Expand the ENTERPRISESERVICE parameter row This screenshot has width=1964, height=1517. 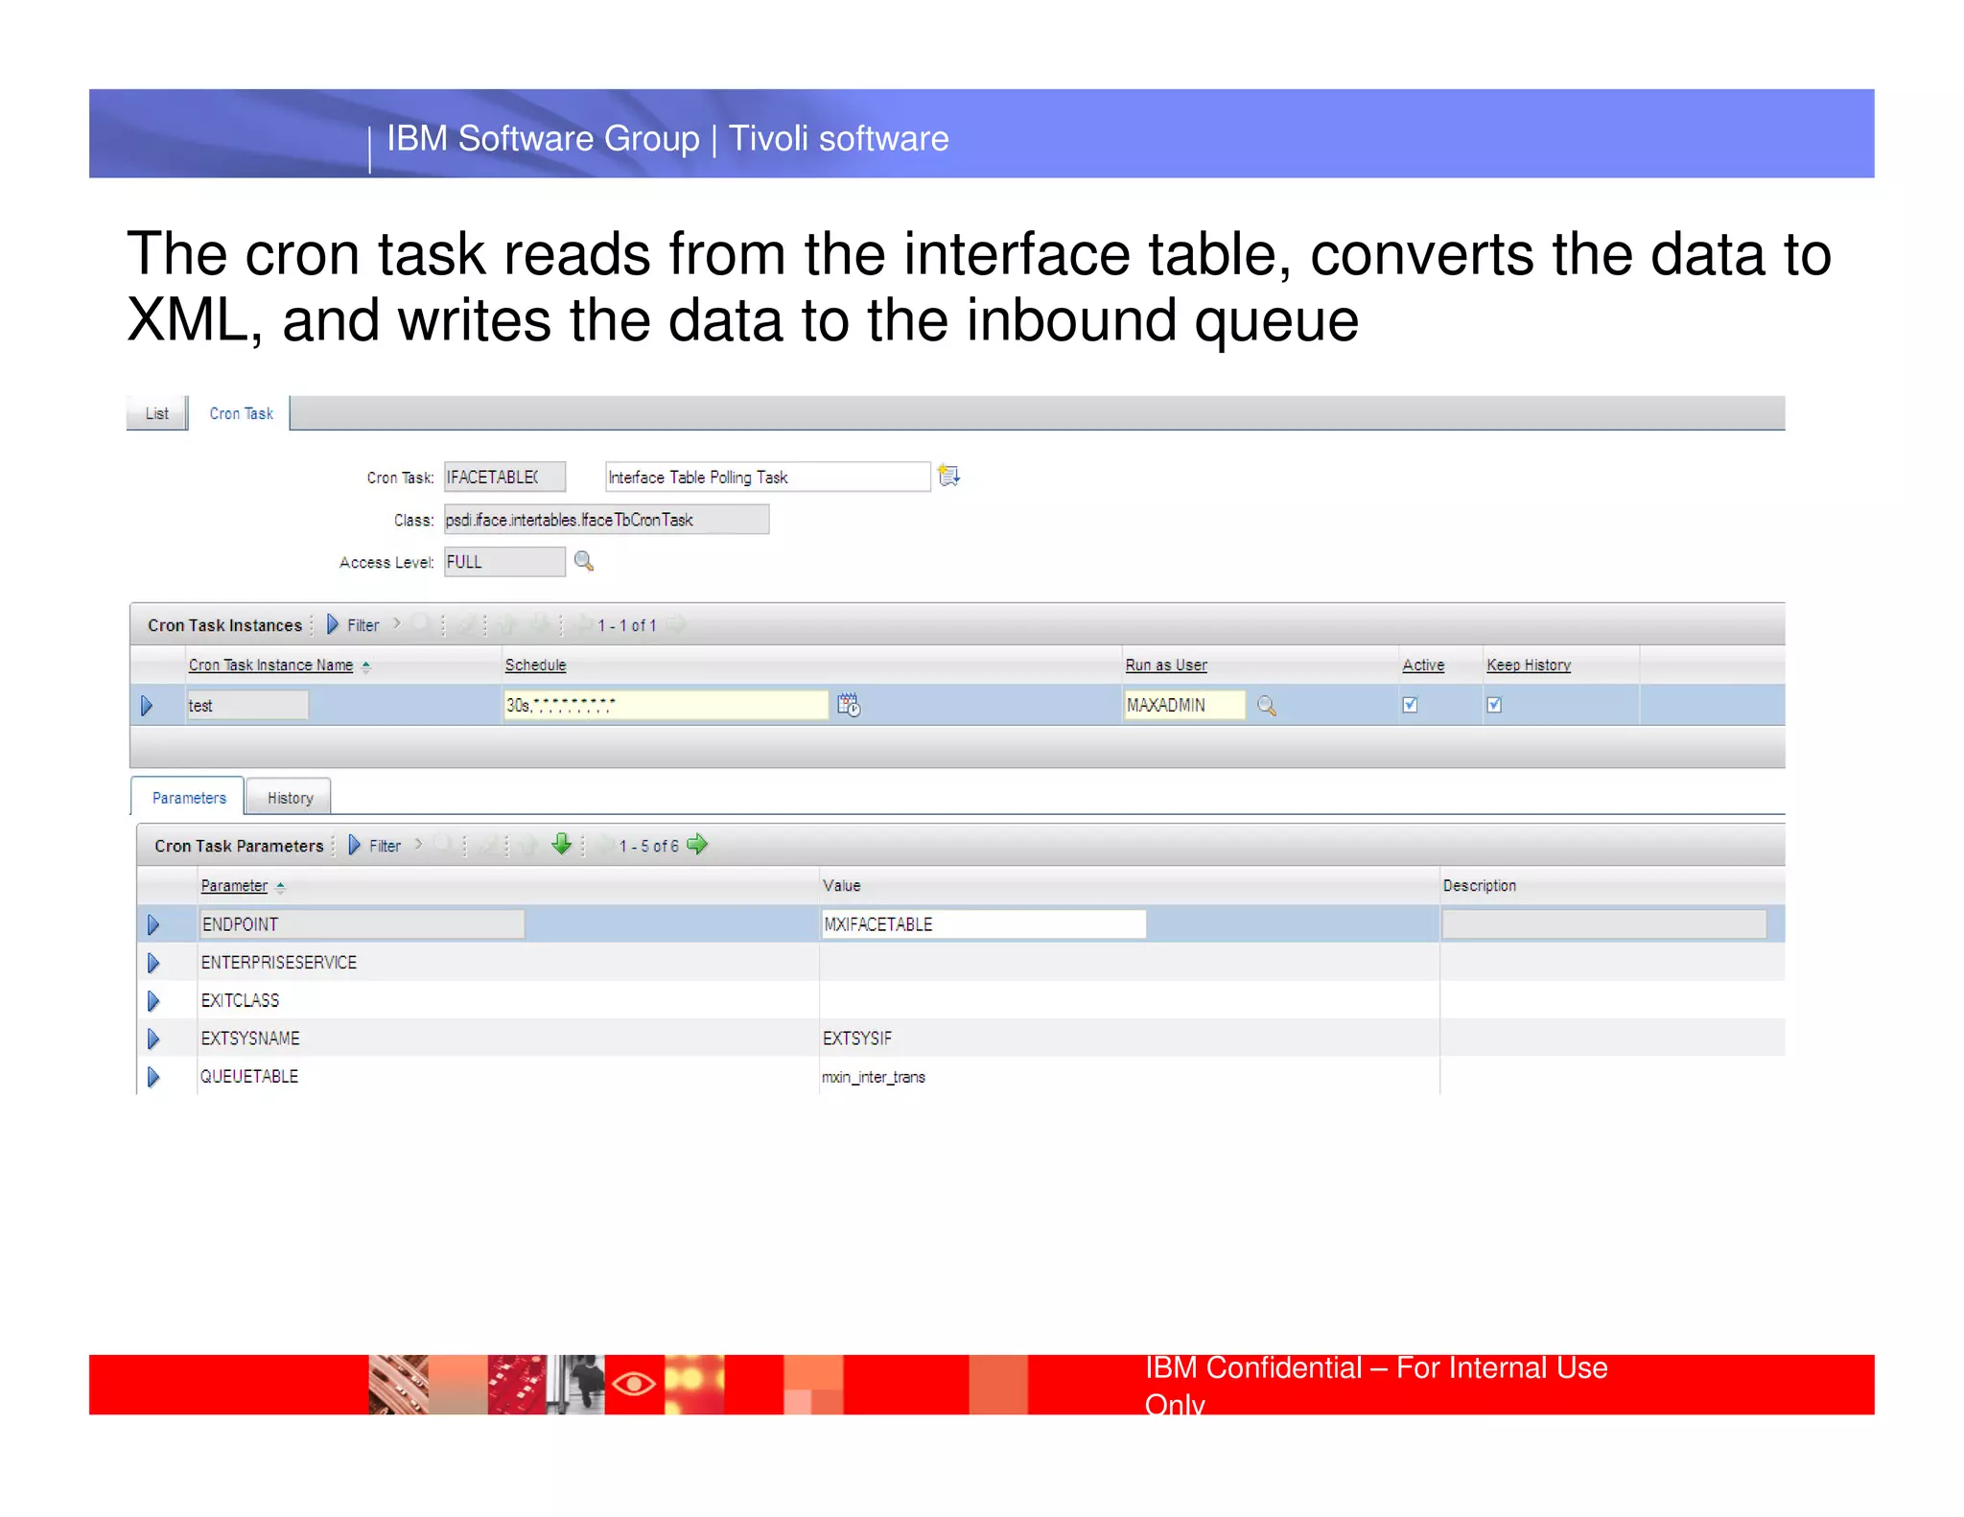(x=153, y=963)
